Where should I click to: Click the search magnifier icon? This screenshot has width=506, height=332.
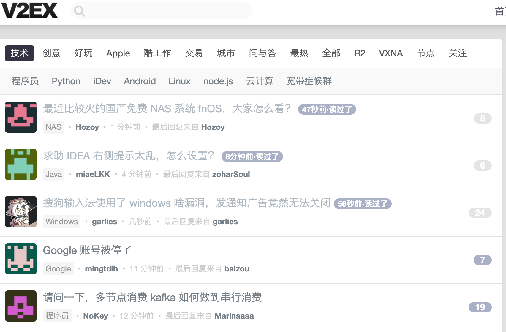tap(79, 11)
